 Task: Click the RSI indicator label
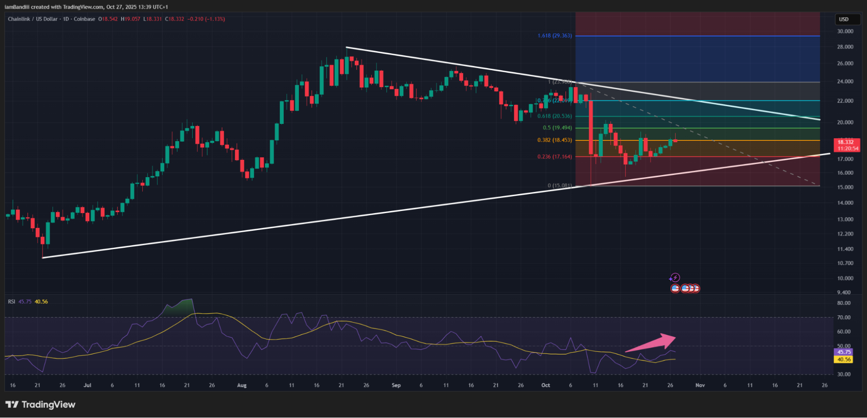click(11, 301)
